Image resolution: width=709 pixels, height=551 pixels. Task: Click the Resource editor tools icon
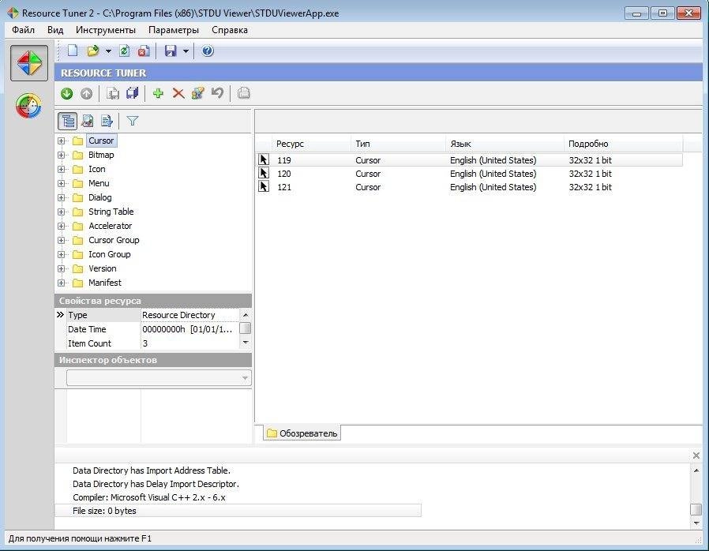(x=197, y=94)
